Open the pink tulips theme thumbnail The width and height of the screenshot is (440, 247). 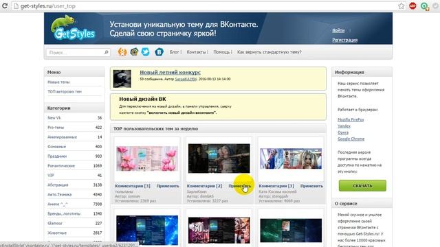147,158
